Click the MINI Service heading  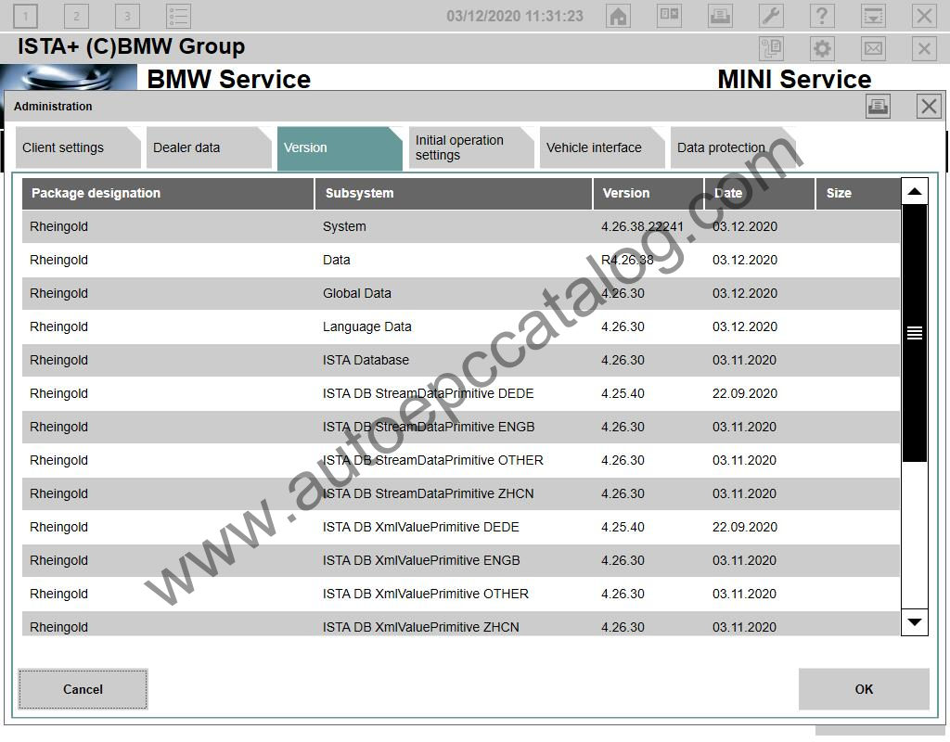tap(794, 80)
